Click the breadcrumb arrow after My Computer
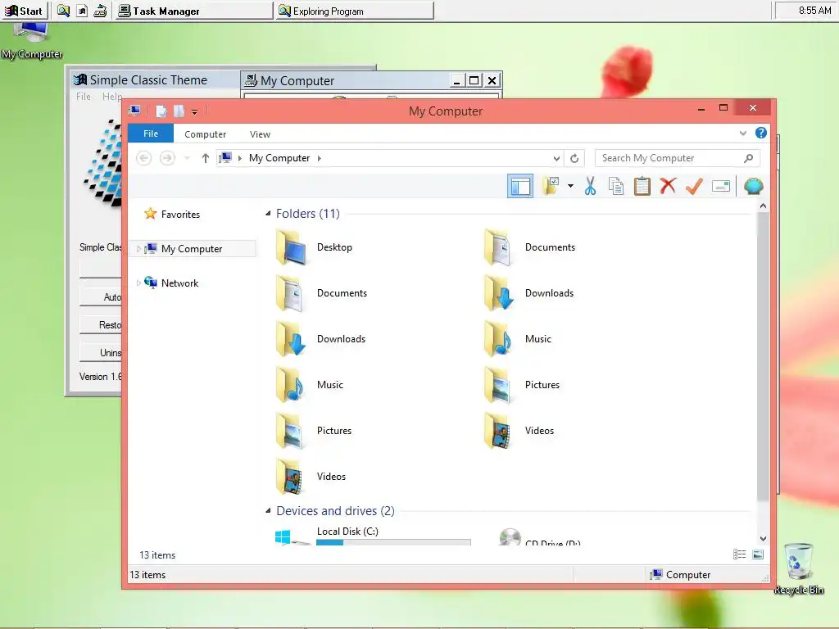Screen dimensions: 839x629 (x=320, y=158)
